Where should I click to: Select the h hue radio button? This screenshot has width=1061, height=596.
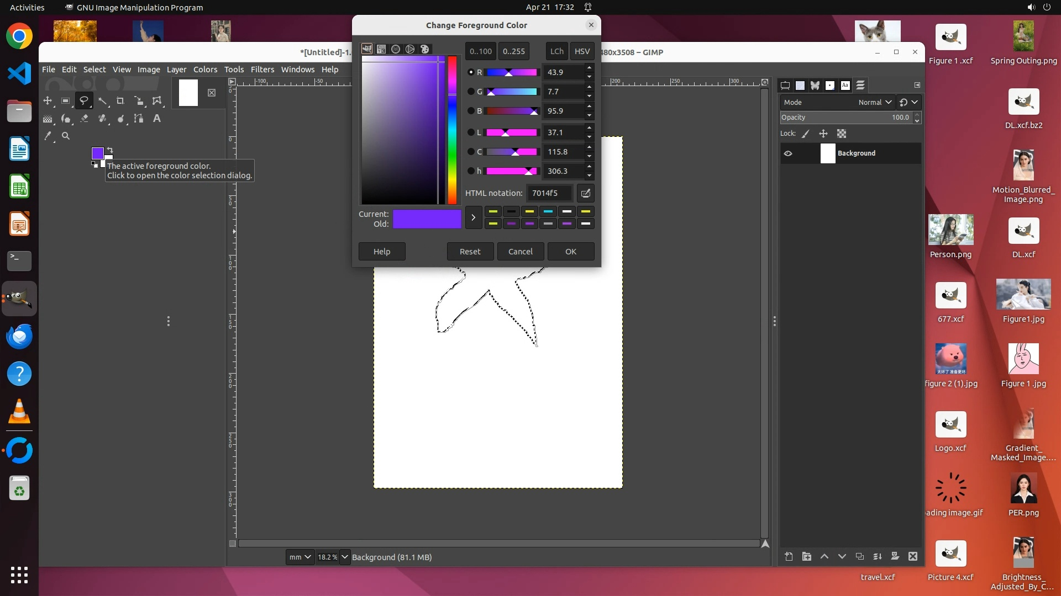click(471, 171)
